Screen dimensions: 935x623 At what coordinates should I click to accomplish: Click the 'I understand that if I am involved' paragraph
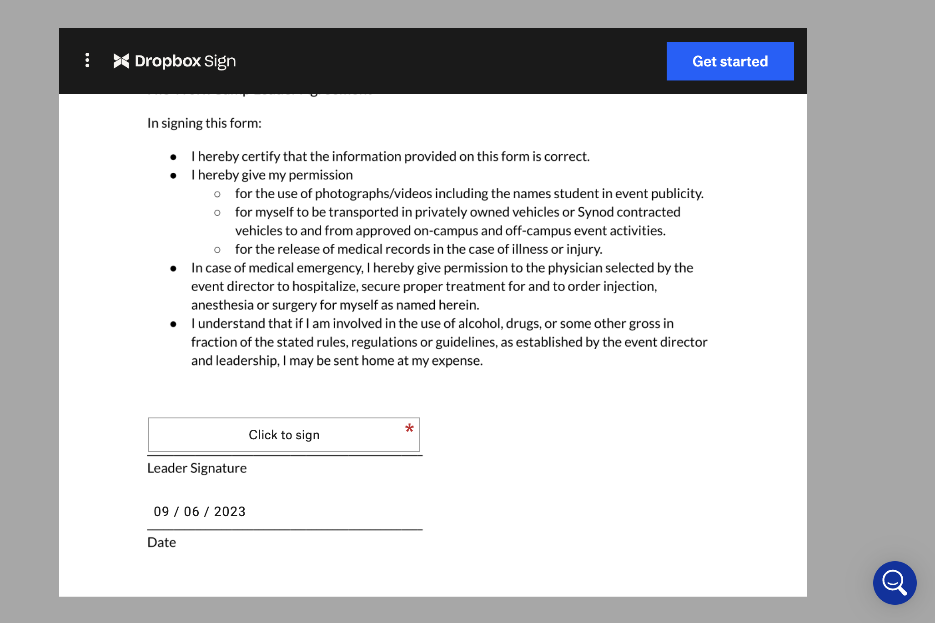[449, 342]
